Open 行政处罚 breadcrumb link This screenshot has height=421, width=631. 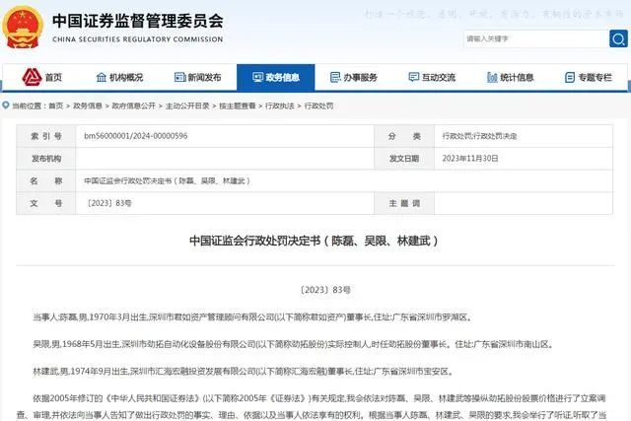(318, 105)
